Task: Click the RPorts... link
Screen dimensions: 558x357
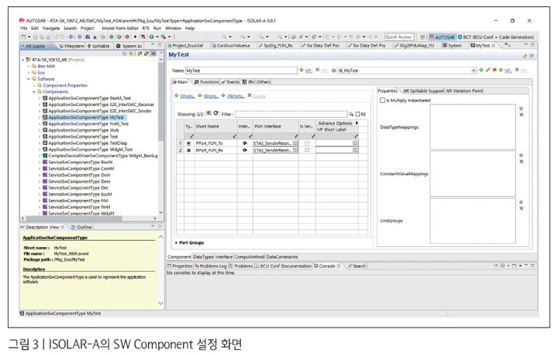Action: click(211, 96)
